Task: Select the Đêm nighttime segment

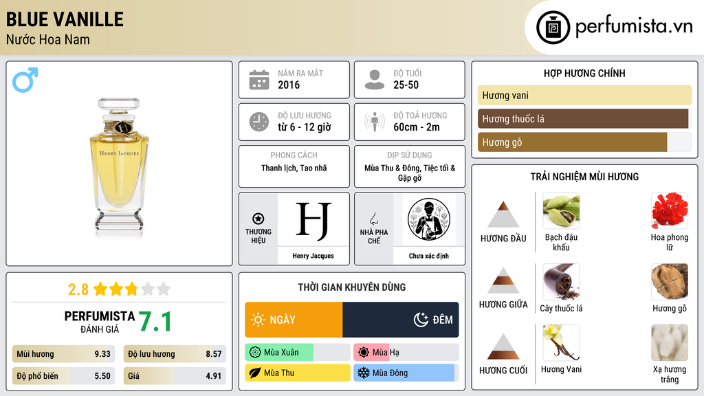Action: [401, 320]
